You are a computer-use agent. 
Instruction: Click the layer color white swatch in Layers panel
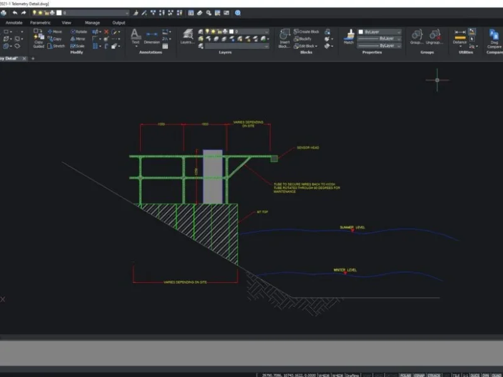(231, 31)
